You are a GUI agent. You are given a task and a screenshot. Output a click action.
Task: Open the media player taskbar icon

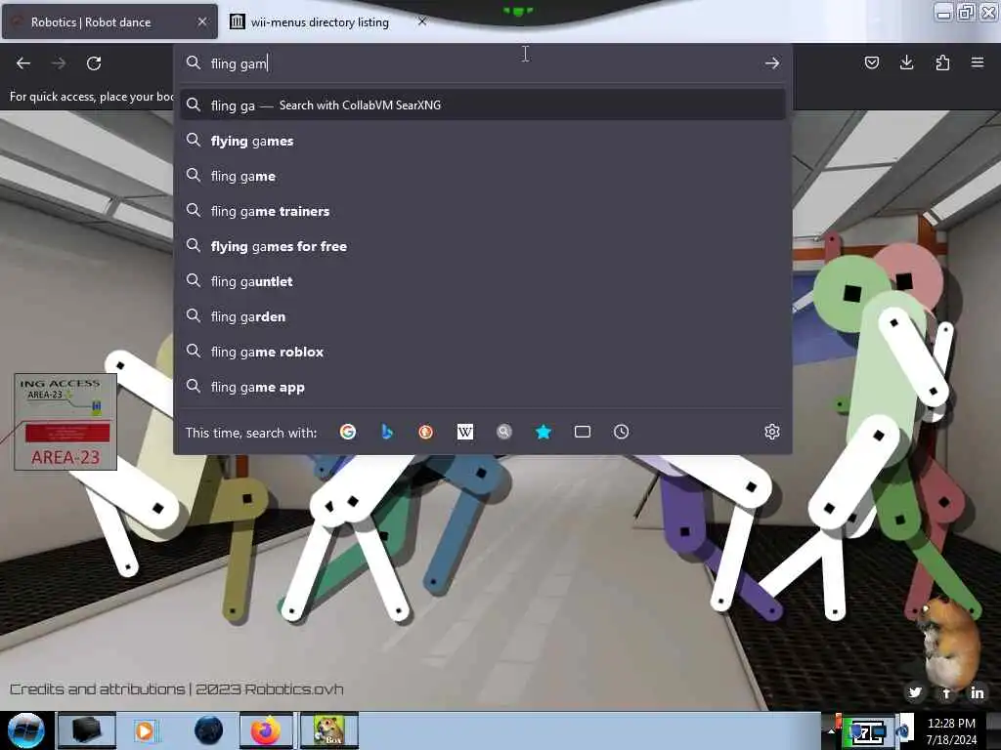point(145,730)
